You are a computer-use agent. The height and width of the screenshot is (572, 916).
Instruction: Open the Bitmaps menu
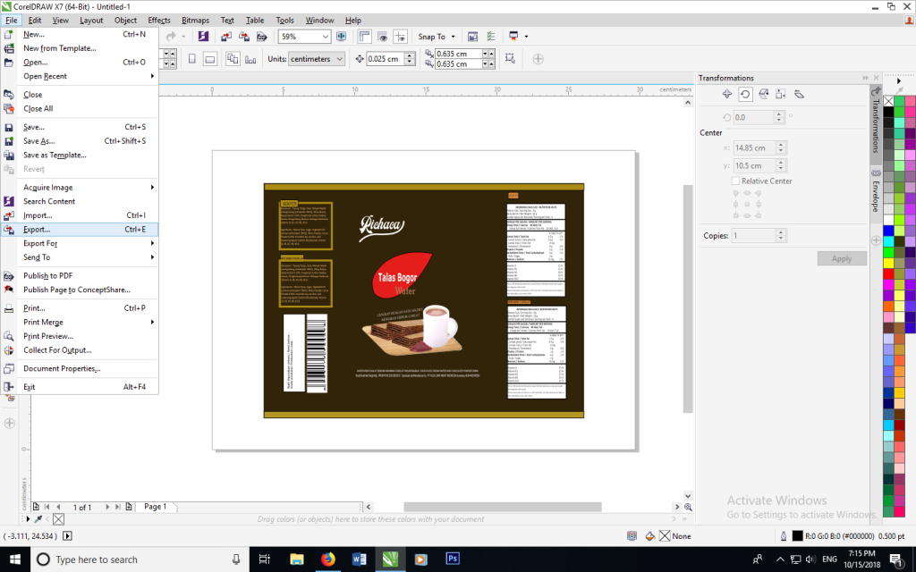click(x=195, y=20)
